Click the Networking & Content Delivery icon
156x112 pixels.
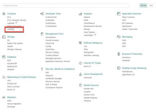[x=4, y=77]
